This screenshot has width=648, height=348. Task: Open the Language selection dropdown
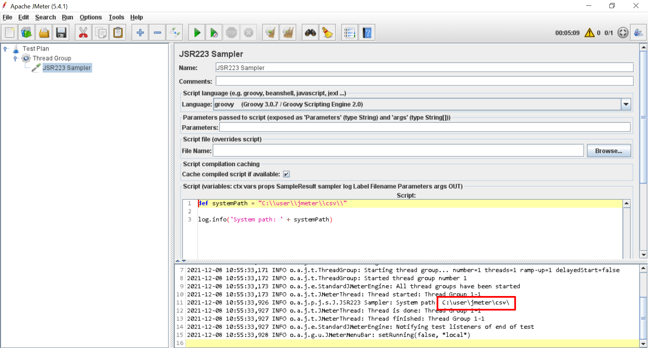[626, 104]
